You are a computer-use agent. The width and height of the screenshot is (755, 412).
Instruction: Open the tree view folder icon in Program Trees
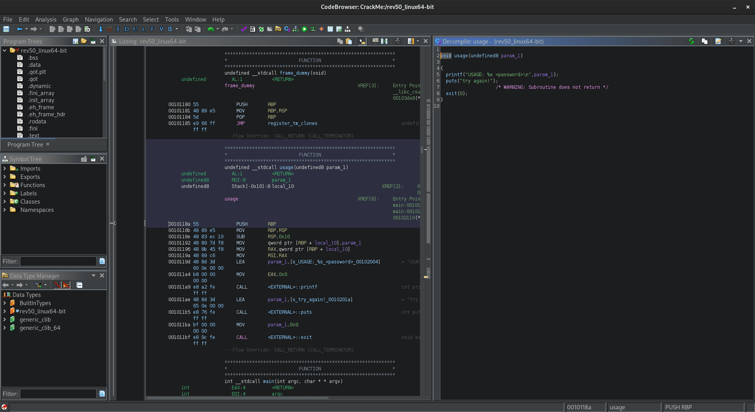(x=84, y=42)
